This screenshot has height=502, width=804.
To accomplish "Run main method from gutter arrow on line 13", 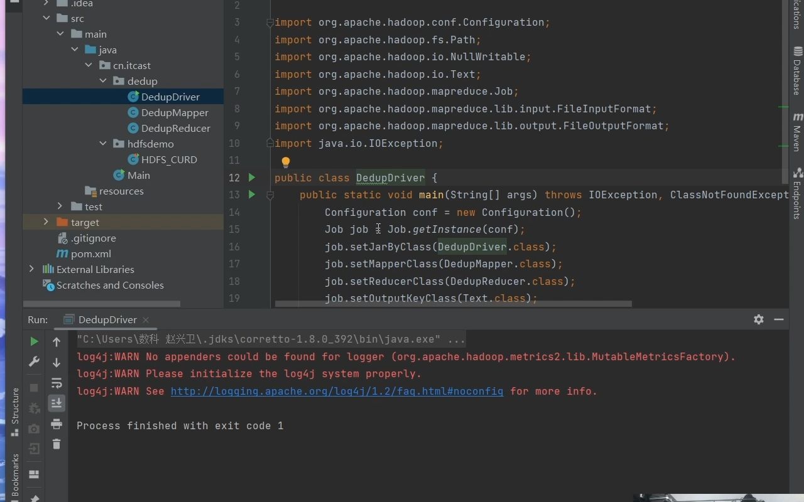I will click(252, 195).
